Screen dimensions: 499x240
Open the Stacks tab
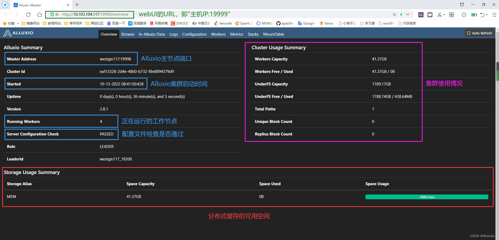point(253,34)
